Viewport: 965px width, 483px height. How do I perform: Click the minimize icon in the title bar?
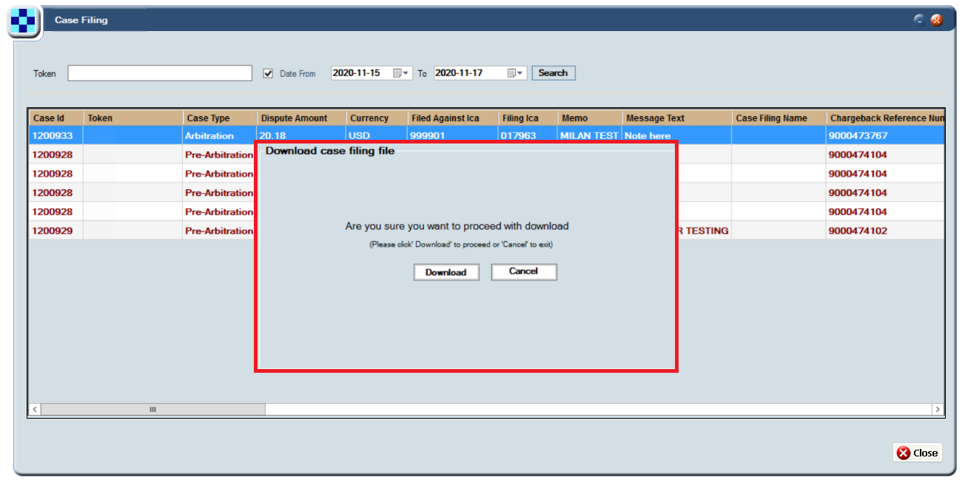(919, 20)
